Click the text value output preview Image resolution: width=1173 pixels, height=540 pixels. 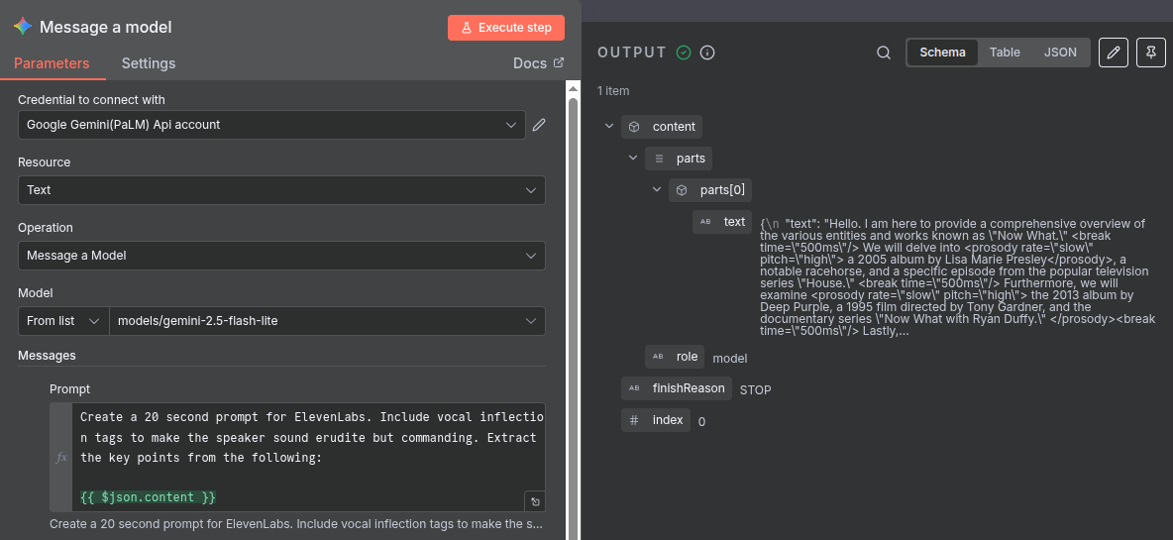click(958, 276)
